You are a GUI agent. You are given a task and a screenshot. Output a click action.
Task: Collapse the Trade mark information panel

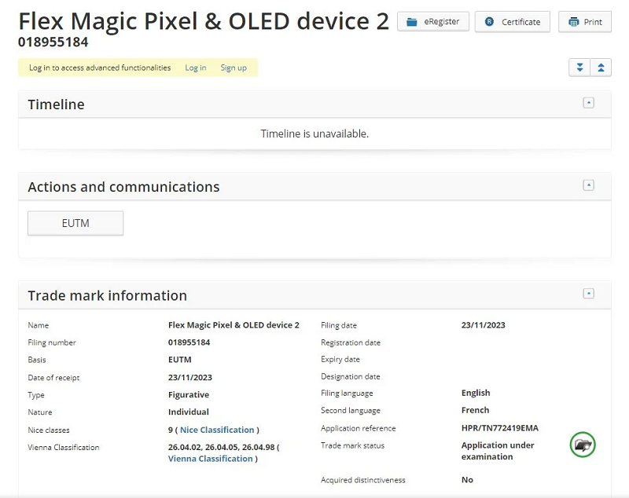[x=588, y=294]
